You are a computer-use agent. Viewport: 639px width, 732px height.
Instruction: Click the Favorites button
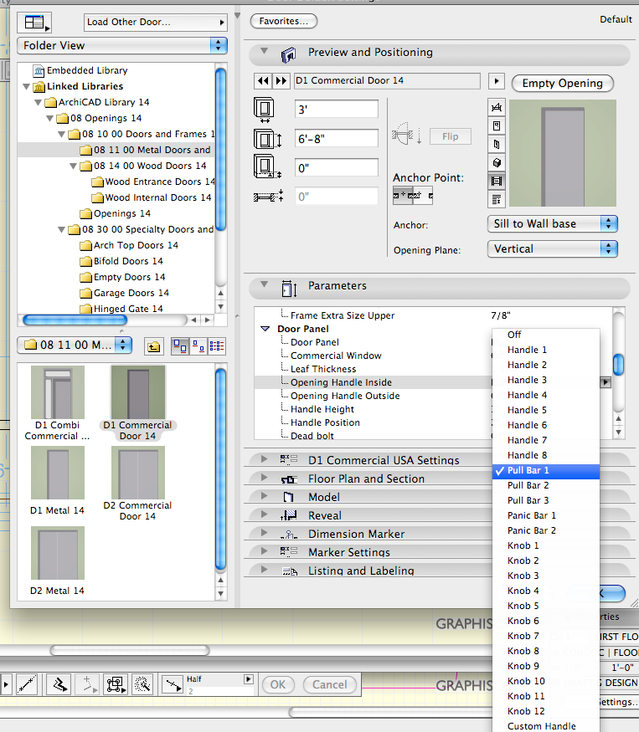[x=284, y=21]
